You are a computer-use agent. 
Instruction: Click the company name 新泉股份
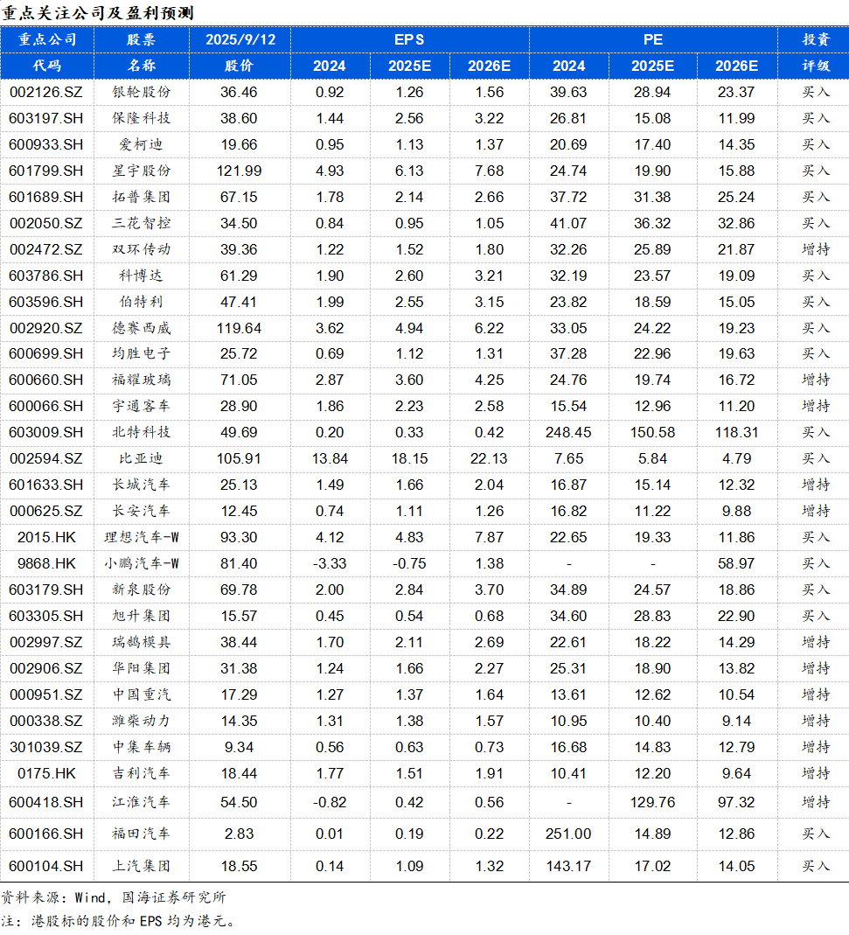tap(142, 590)
